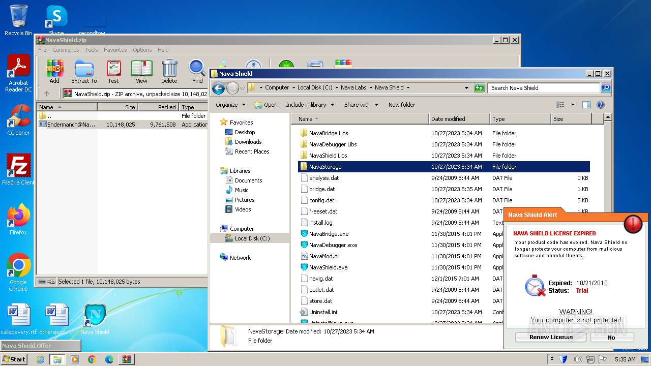Image resolution: width=651 pixels, height=366 pixels.
Task: Open WinRAR File menu
Action: click(x=42, y=50)
